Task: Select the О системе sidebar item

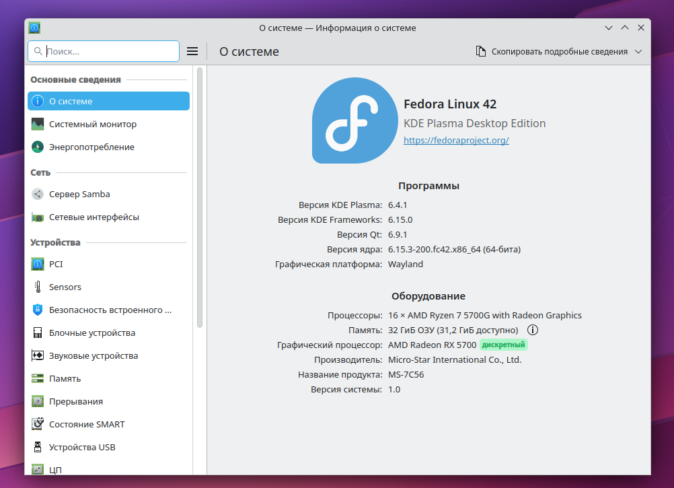Action: (x=109, y=101)
